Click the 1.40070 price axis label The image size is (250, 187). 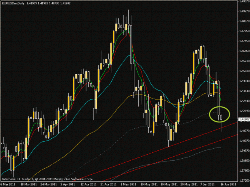click(244, 141)
